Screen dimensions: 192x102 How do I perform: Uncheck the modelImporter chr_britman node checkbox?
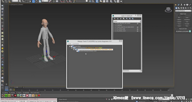(73, 48)
